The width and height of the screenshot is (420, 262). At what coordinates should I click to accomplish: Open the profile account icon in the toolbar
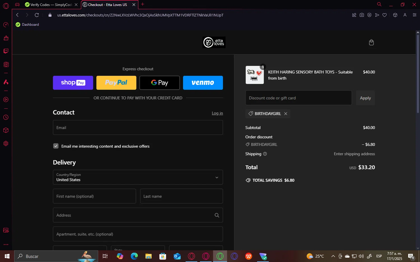coord(405,15)
